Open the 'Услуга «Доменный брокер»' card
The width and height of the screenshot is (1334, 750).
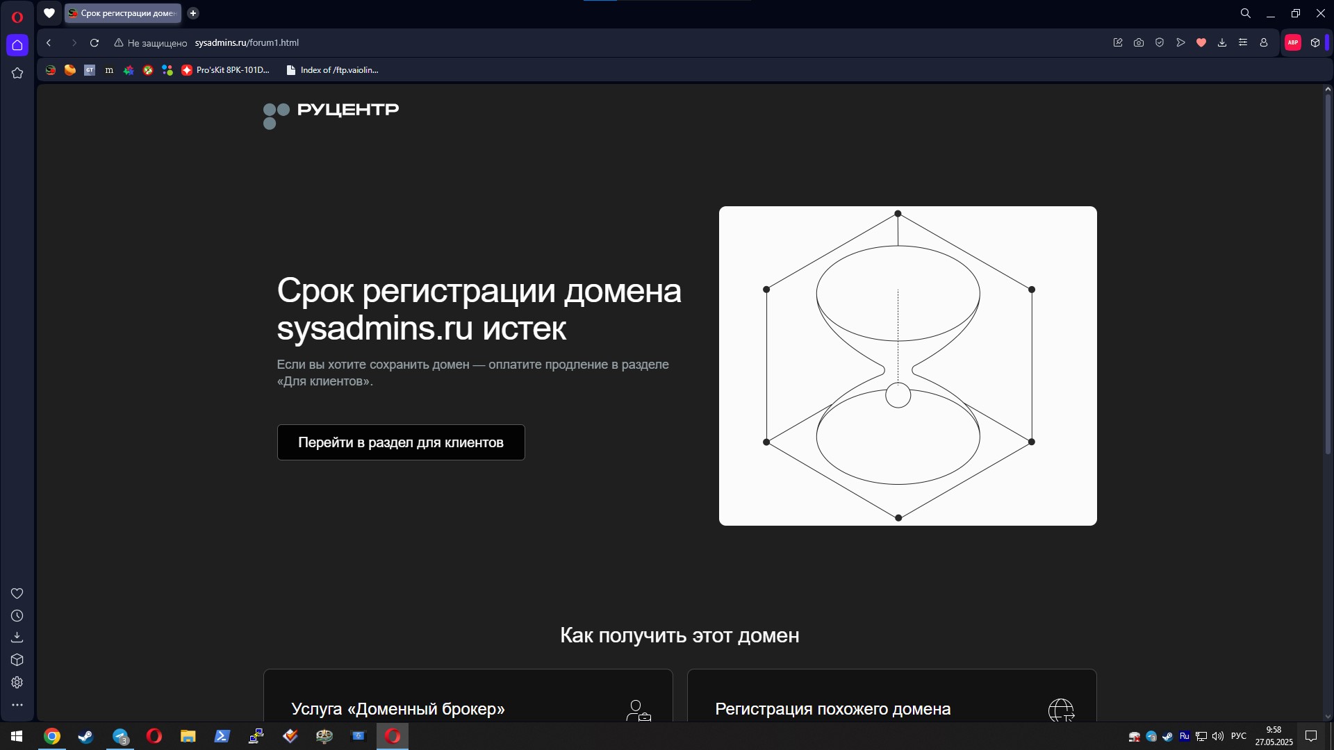468,695
